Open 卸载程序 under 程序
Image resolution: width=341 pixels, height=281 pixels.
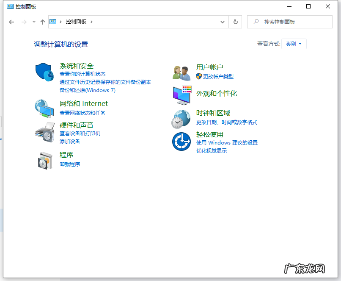click(x=69, y=164)
